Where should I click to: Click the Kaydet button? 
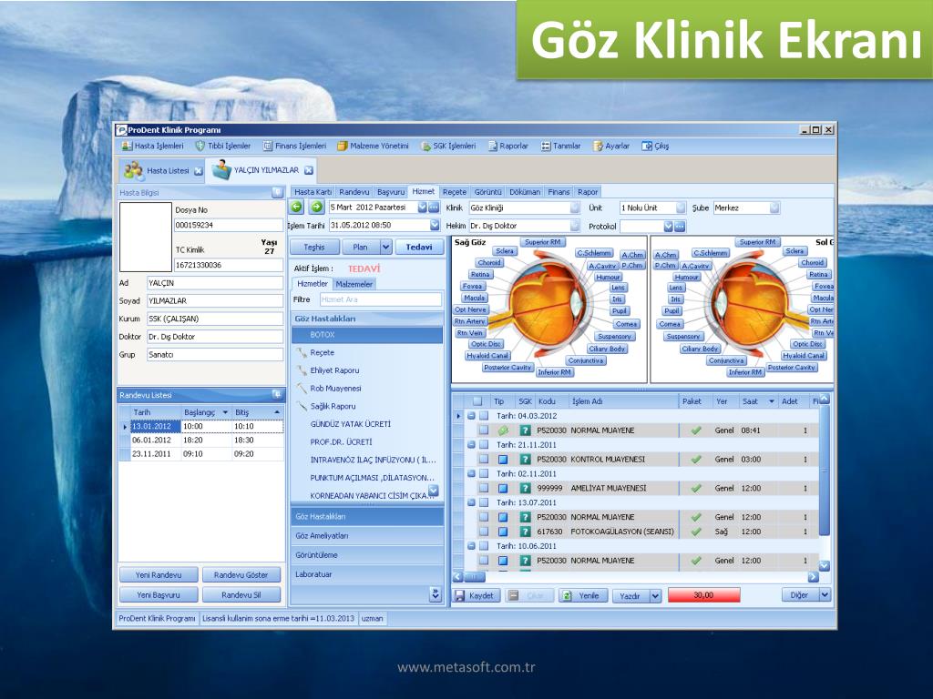[x=476, y=595]
